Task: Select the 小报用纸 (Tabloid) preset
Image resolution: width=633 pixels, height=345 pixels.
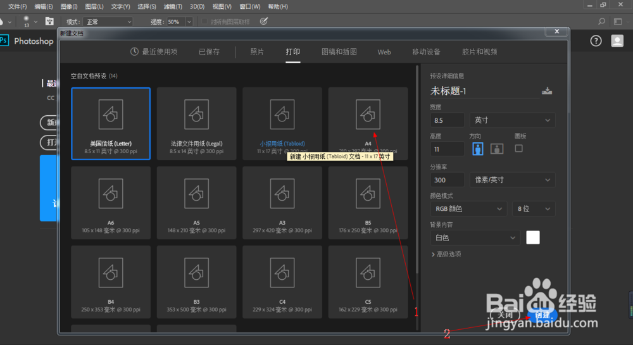Action: [282, 123]
